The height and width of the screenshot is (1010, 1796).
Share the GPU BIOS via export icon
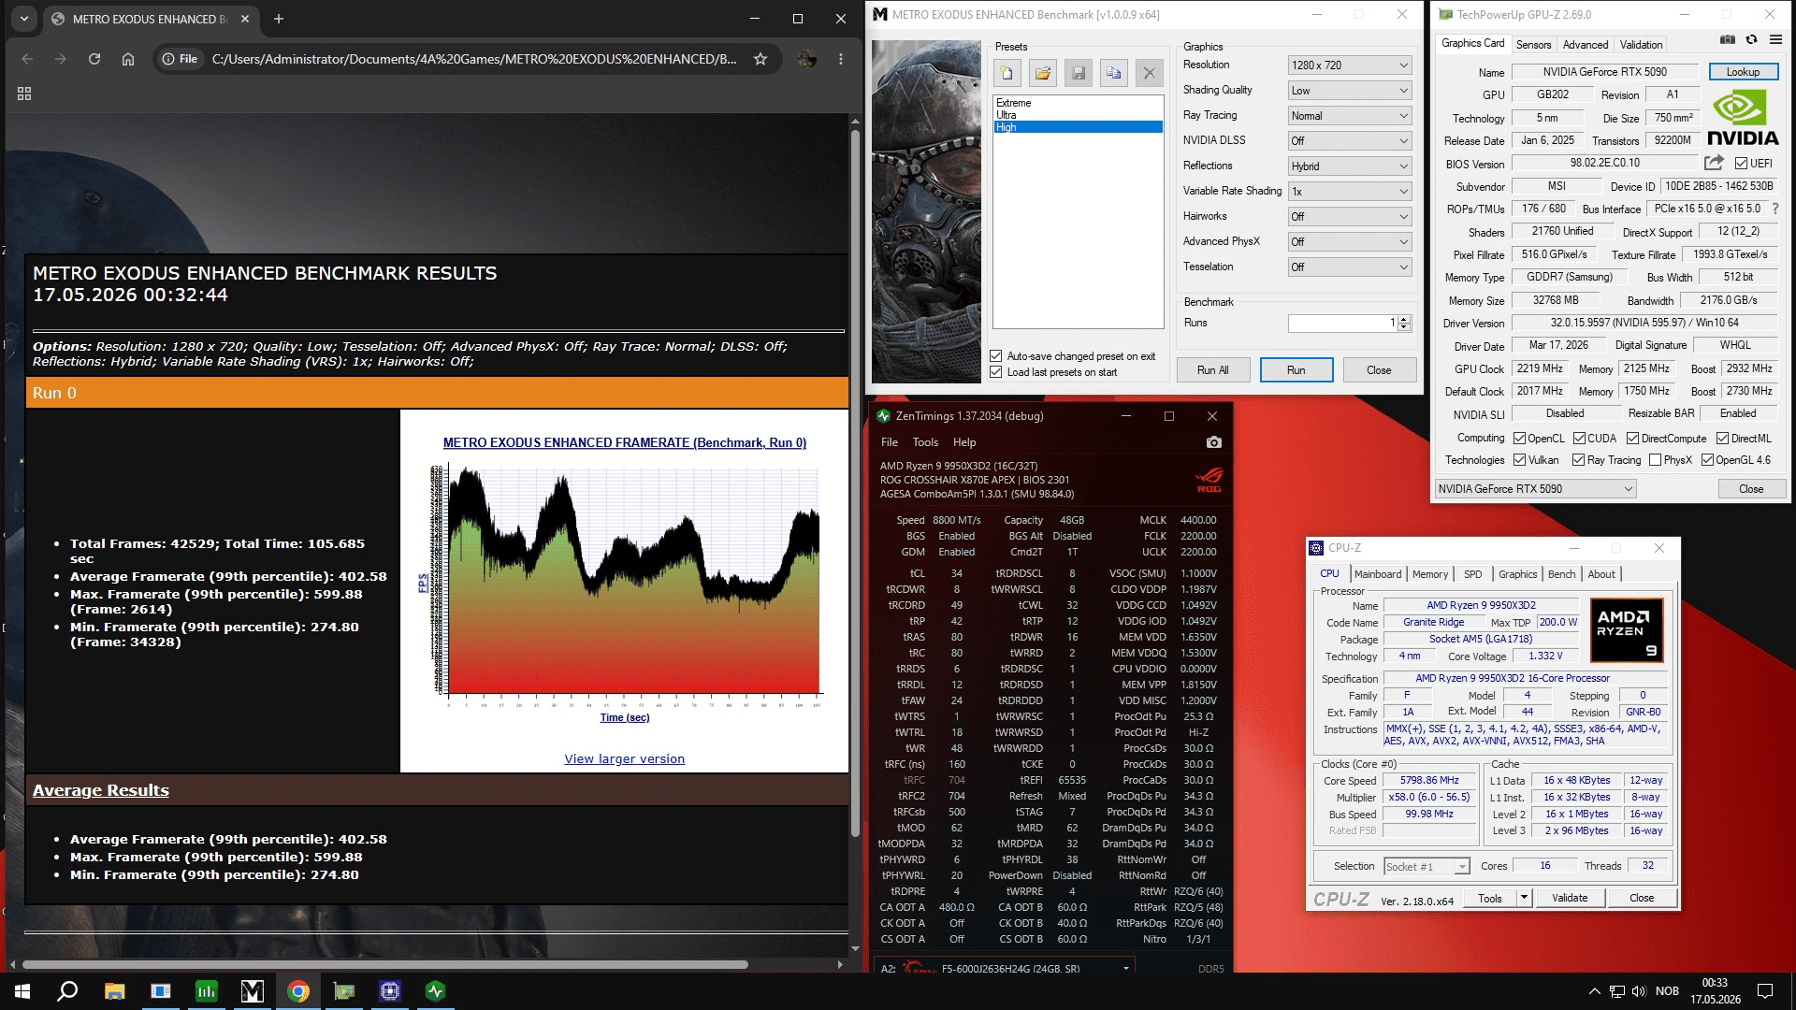[1714, 163]
